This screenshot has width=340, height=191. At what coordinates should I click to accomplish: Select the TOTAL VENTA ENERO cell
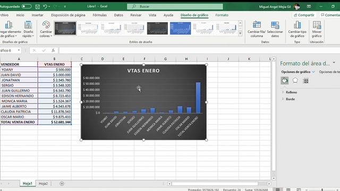pos(19,122)
